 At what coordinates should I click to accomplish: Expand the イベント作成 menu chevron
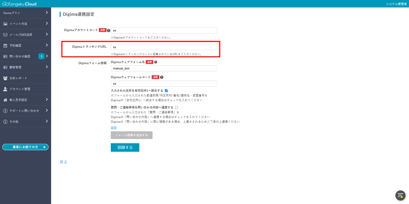coord(47,23)
